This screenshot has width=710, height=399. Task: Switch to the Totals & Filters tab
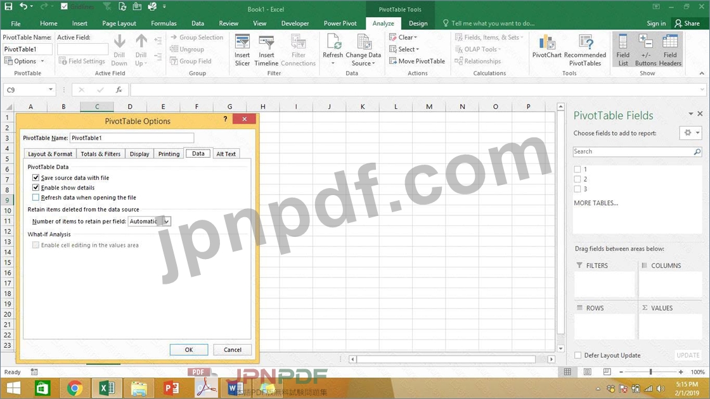[100, 154]
